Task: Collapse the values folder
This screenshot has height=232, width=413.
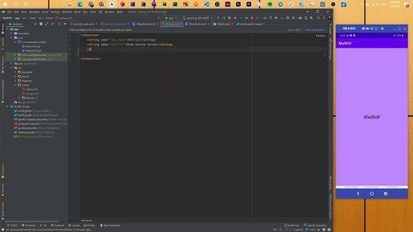Action: 15,85
